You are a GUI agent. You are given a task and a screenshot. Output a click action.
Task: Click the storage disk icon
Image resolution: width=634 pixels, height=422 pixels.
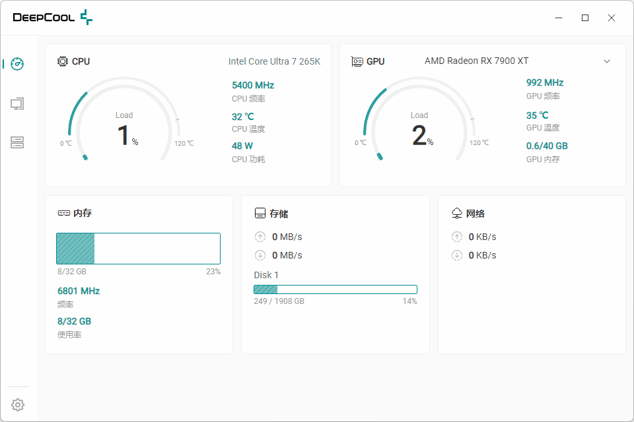tap(260, 214)
